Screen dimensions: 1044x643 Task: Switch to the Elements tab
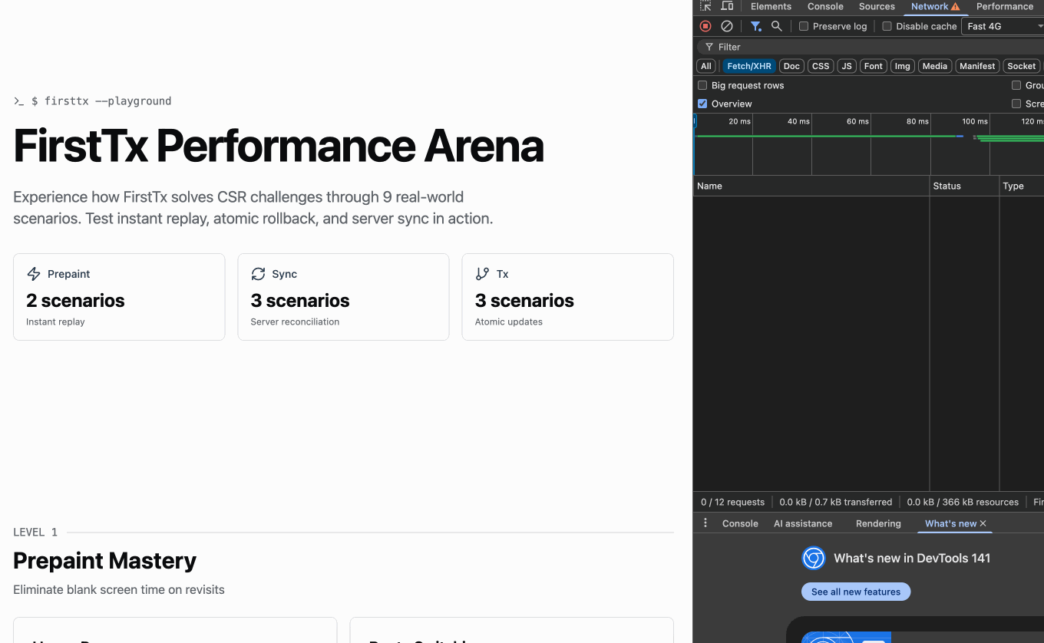coord(771,6)
